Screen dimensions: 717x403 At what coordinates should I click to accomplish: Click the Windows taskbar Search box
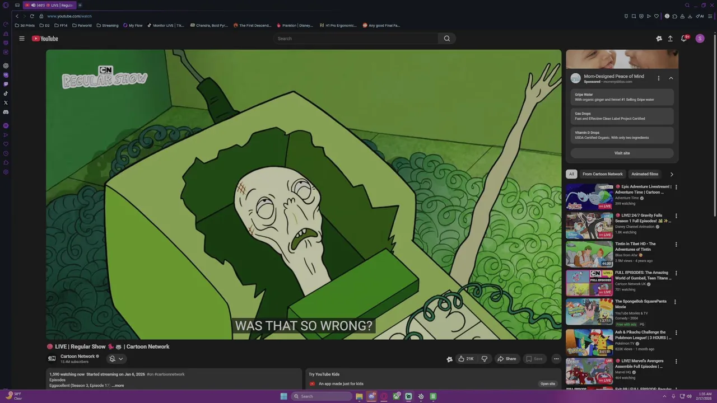322,396
